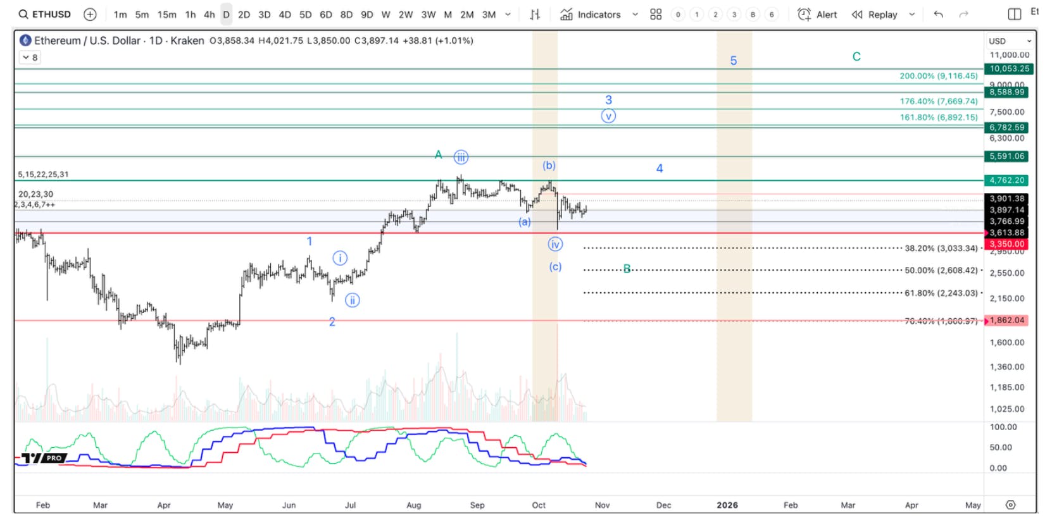Open chart settings gear in price scale

(x=1010, y=505)
